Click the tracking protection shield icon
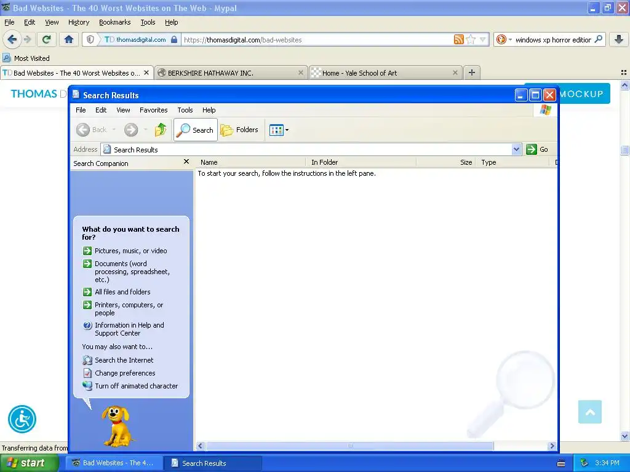The height and width of the screenshot is (472, 630). 90,39
